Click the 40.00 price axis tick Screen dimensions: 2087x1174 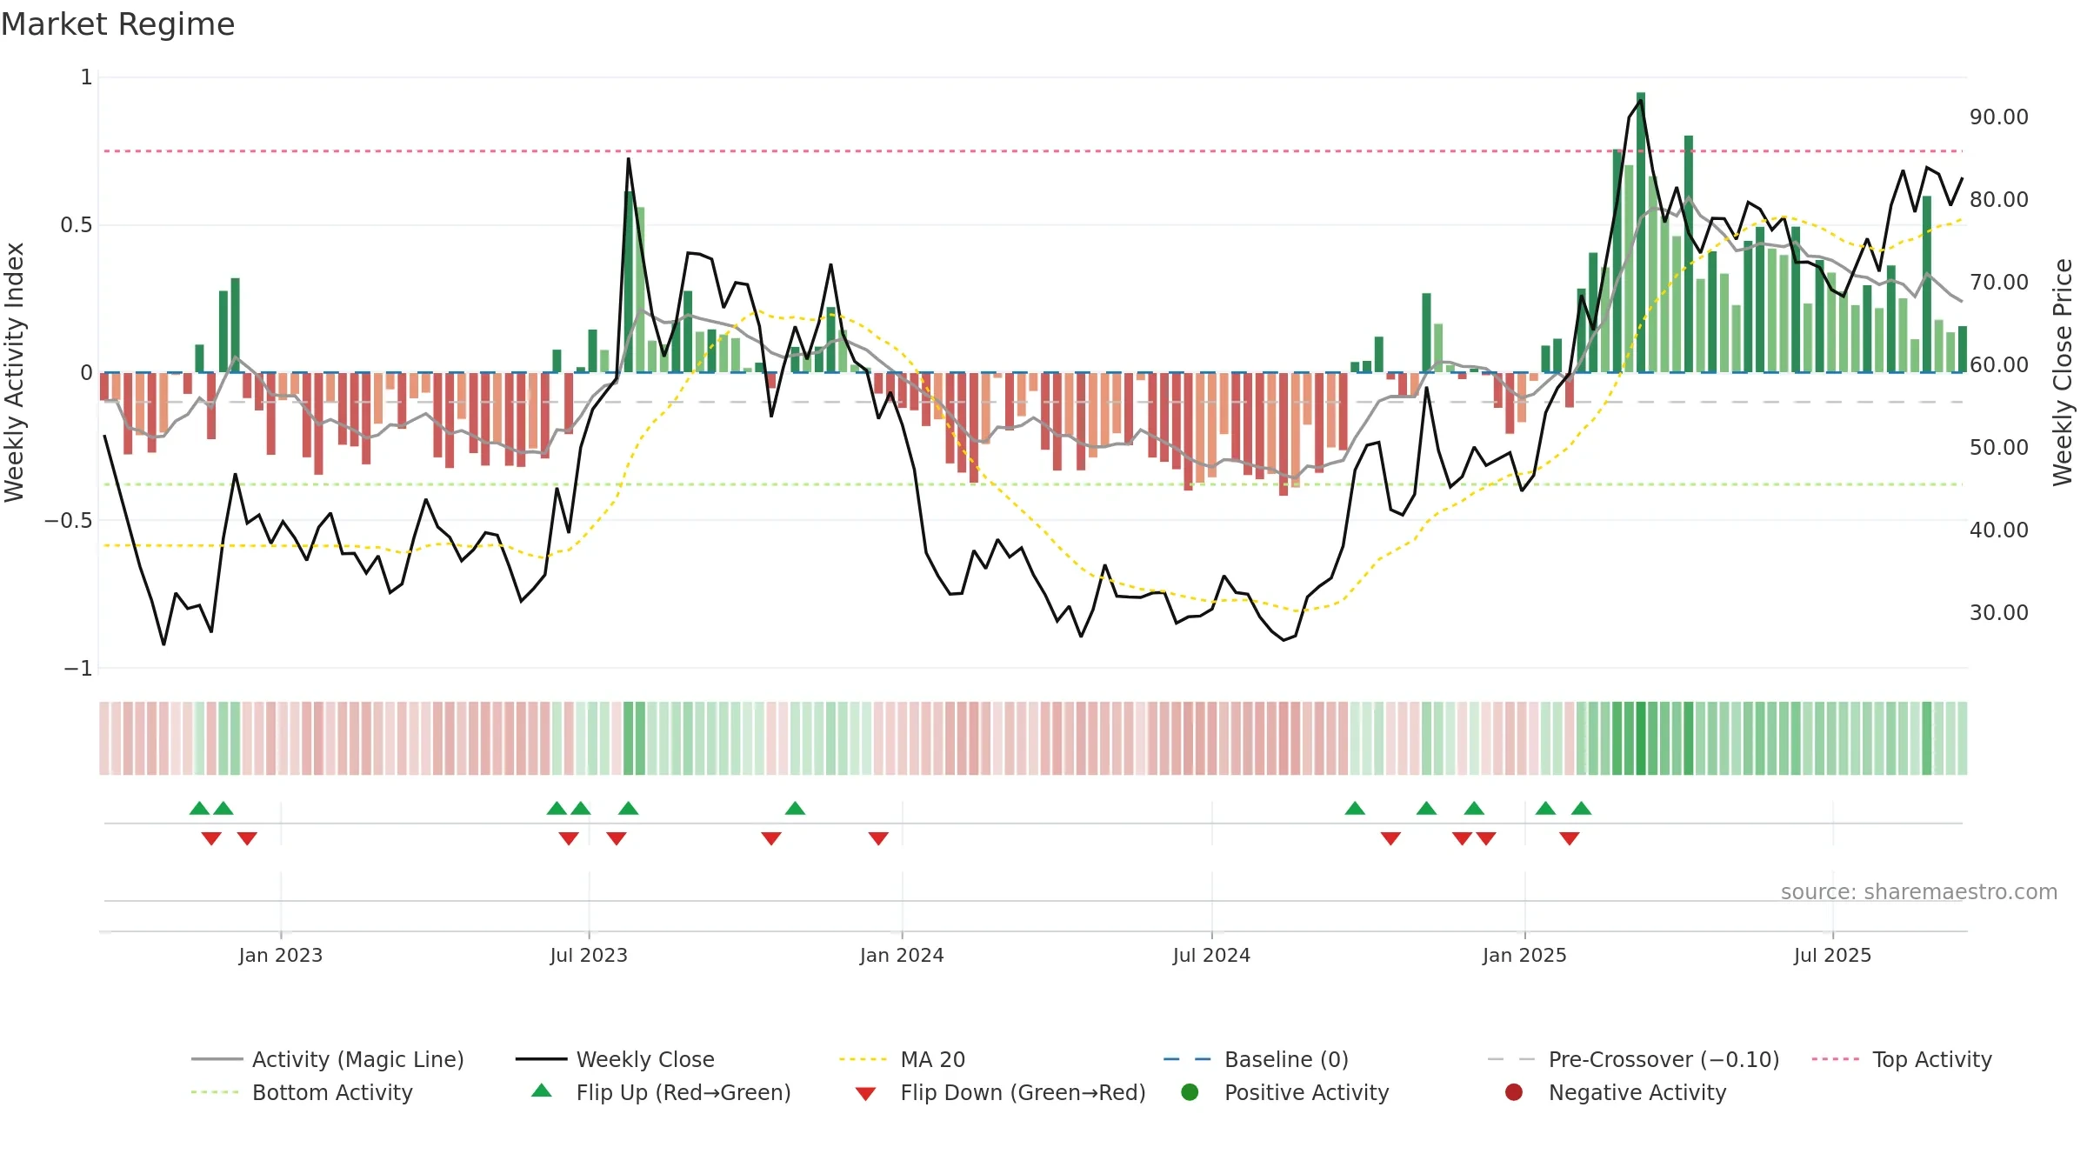click(1999, 530)
